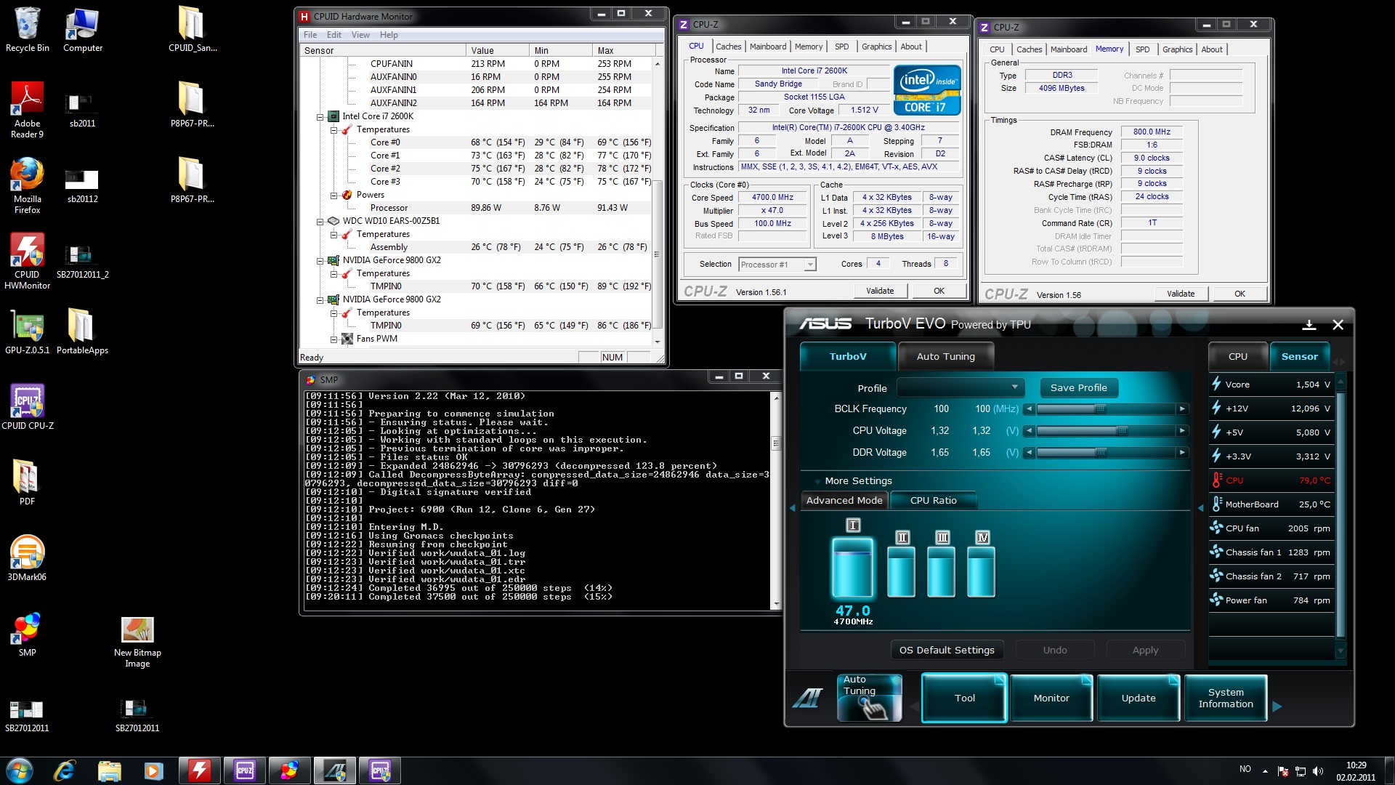This screenshot has width=1395, height=785.
Task: Open Windows Explorer from the taskbar
Action: (x=109, y=770)
